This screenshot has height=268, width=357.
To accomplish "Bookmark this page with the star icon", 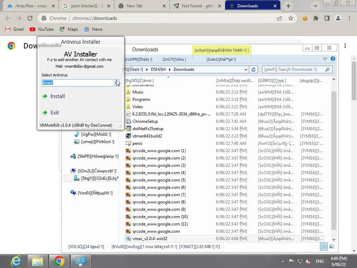I will (291, 18).
